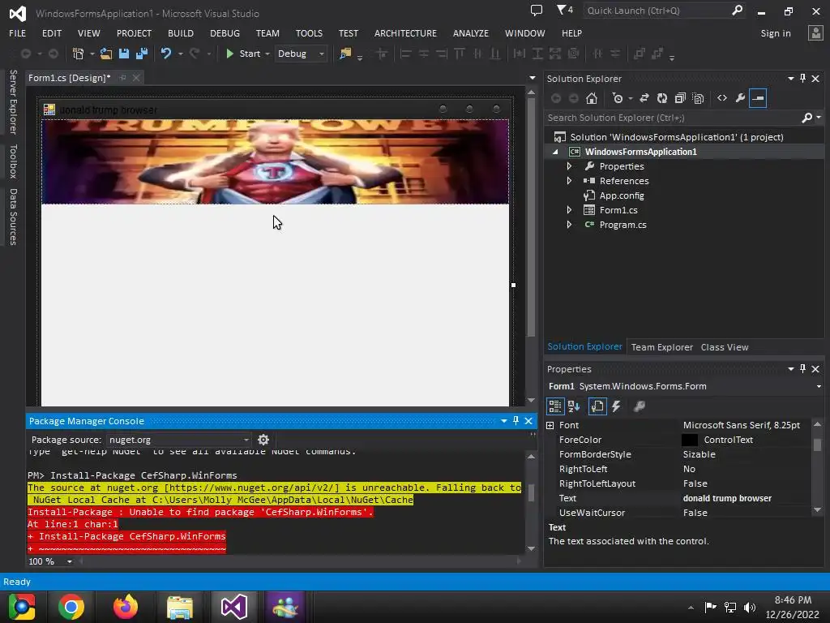Collapse the WindowsFormsApplication1 project node
Screen dimensions: 830x623
555,152
